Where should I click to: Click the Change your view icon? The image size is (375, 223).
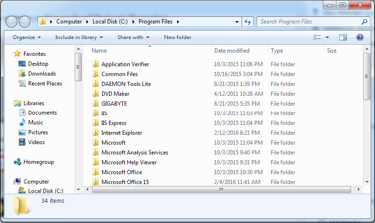pyautogui.click(x=317, y=37)
